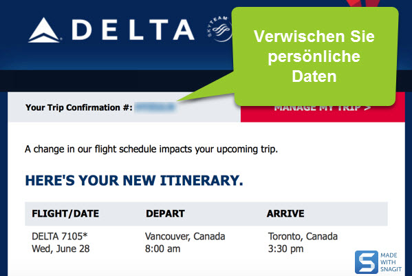Viewport: 412px width, 276px height.
Task: Click the Wed, June 28 date
Action: point(61,248)
